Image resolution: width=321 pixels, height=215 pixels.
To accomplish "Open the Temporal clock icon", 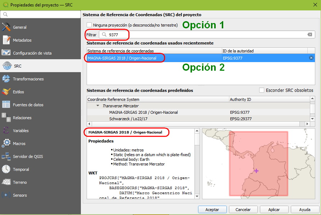I will coord(6,169).
